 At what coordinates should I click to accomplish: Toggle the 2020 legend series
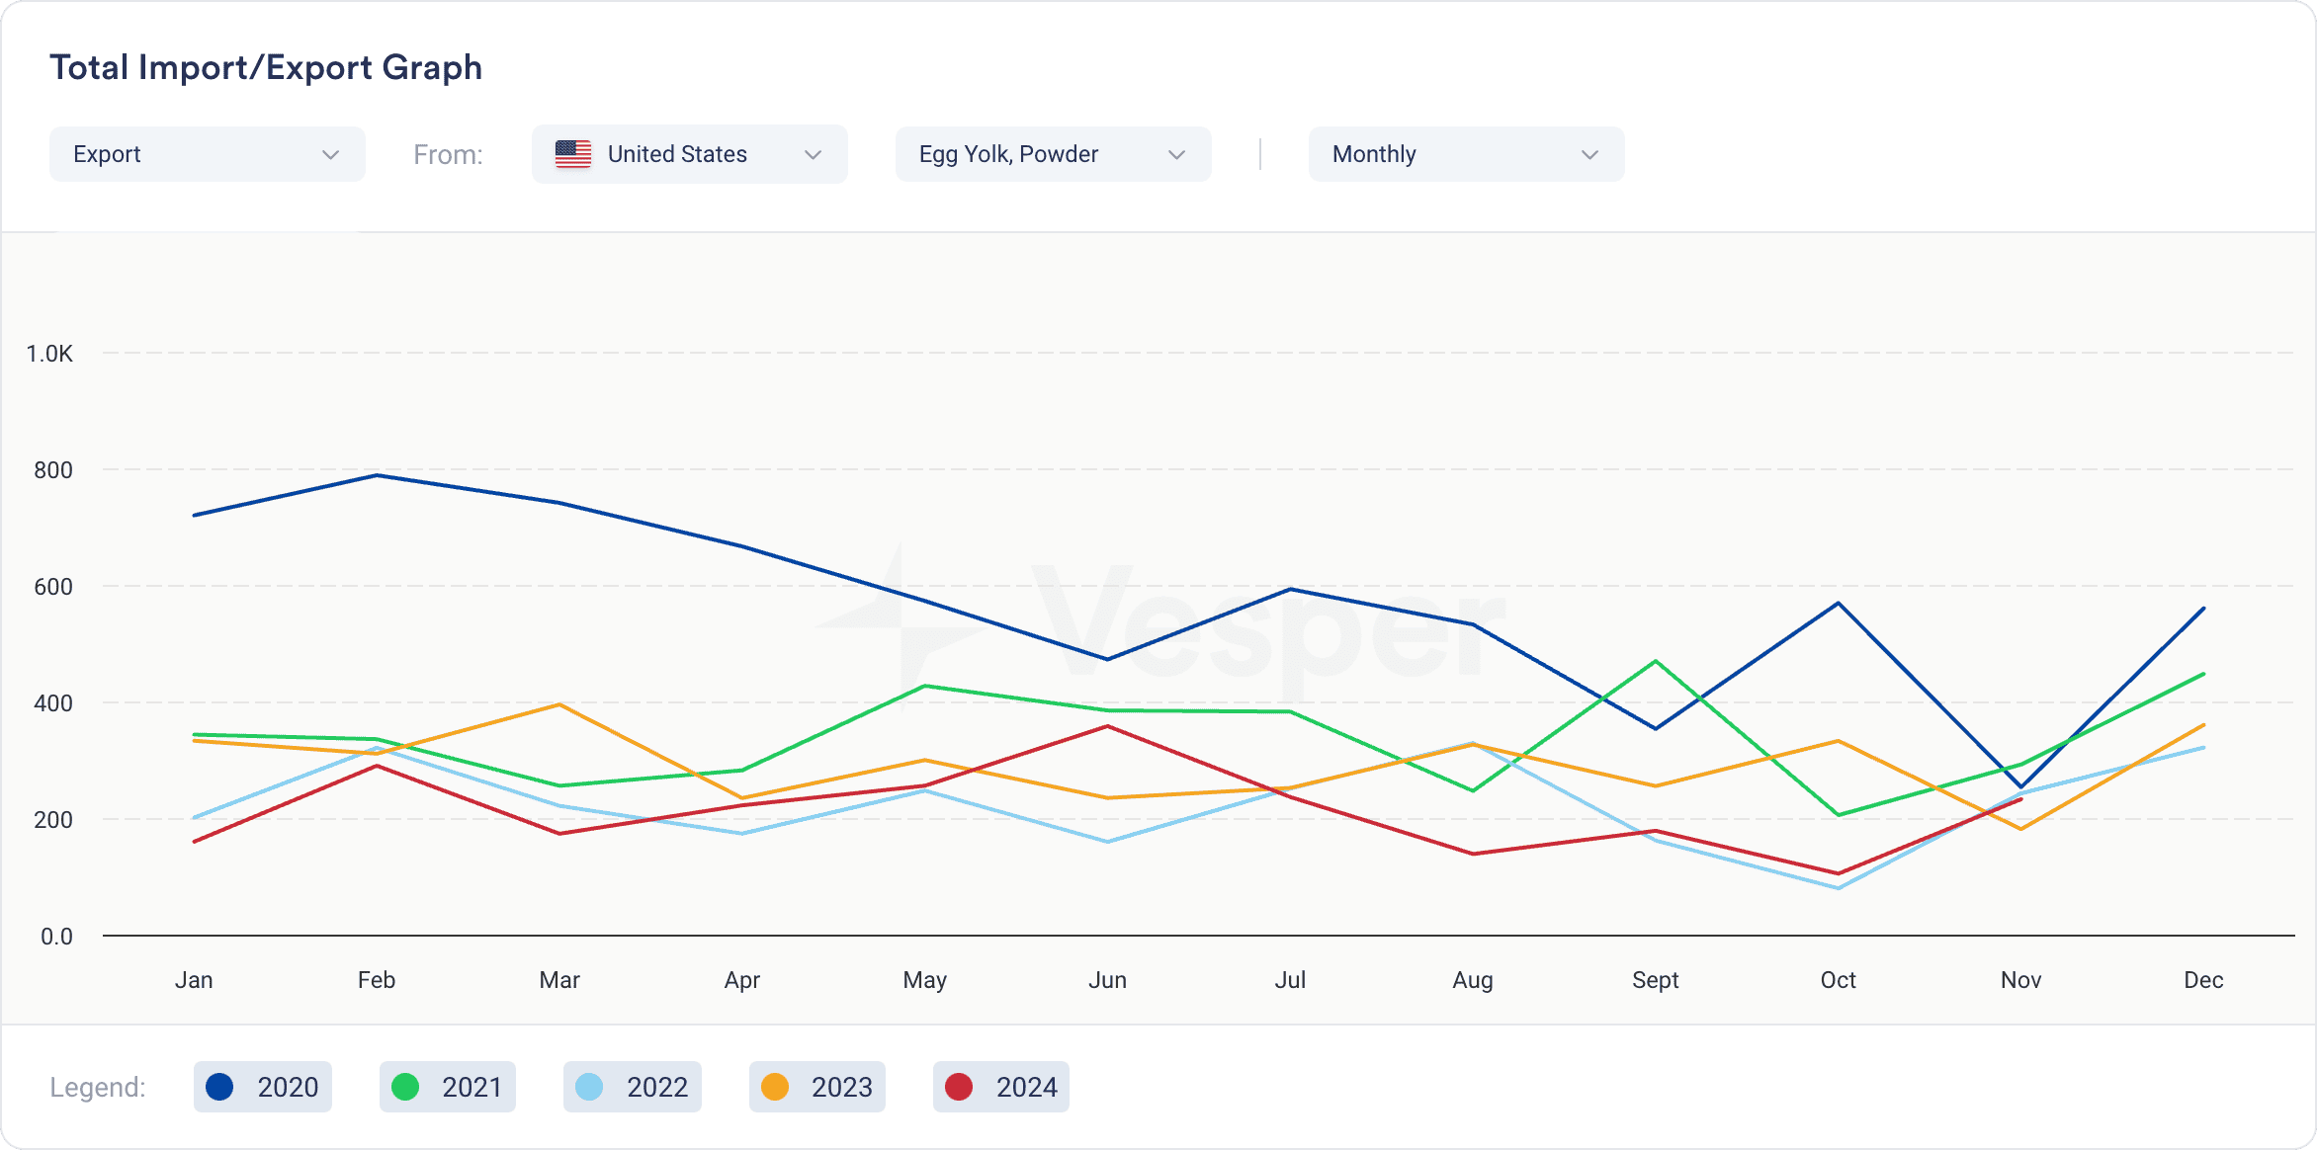263,1087
